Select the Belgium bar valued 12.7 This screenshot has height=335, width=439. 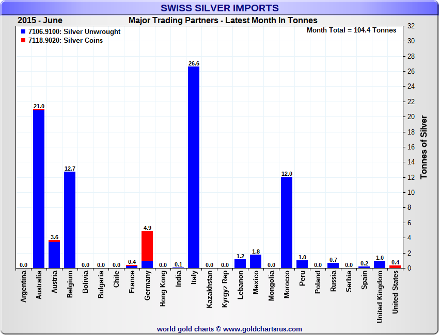pyautogui.click(x=70, y=220)
